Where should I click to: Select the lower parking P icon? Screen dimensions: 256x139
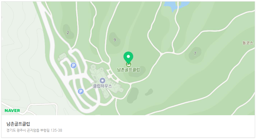[81, 91]
